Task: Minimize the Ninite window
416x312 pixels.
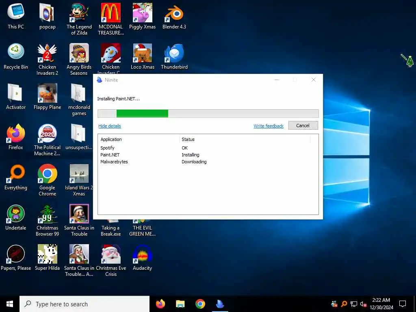Action: click(277, 80)
